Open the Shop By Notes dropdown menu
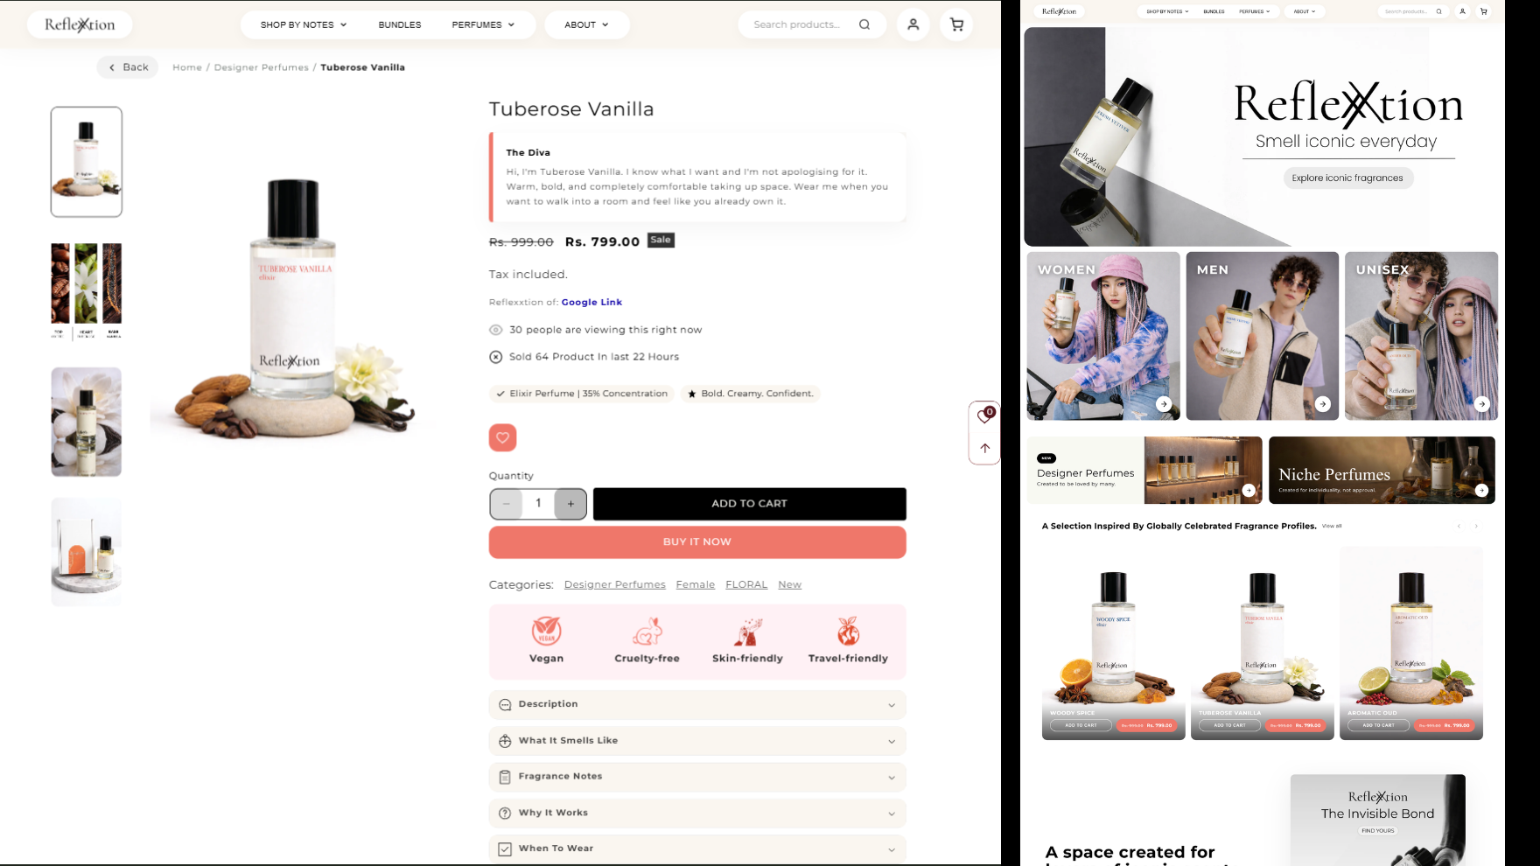The height and width of the screenshot is (866, 1540). 304,24
